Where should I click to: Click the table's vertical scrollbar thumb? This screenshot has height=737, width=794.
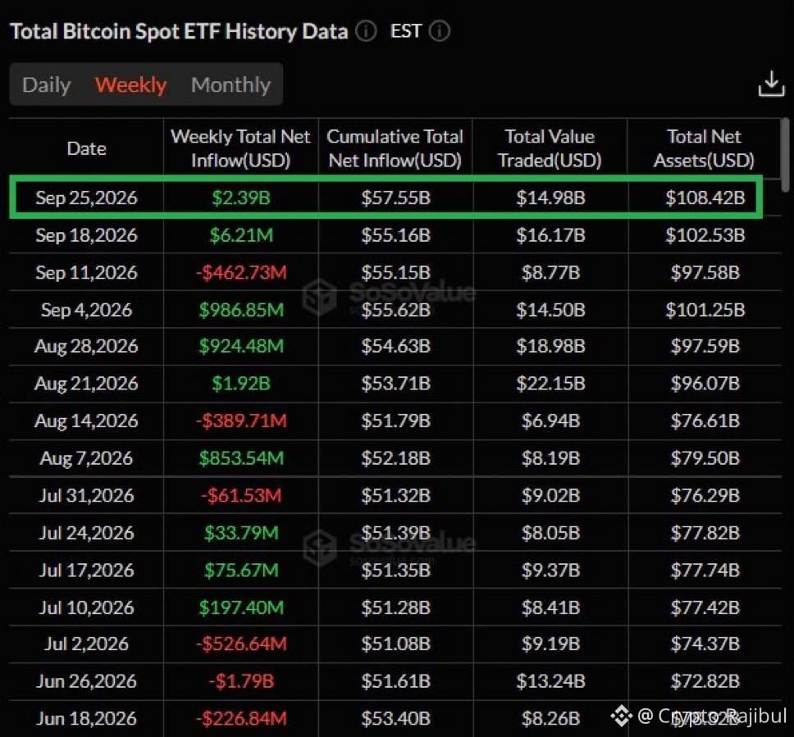coord(784,155)
